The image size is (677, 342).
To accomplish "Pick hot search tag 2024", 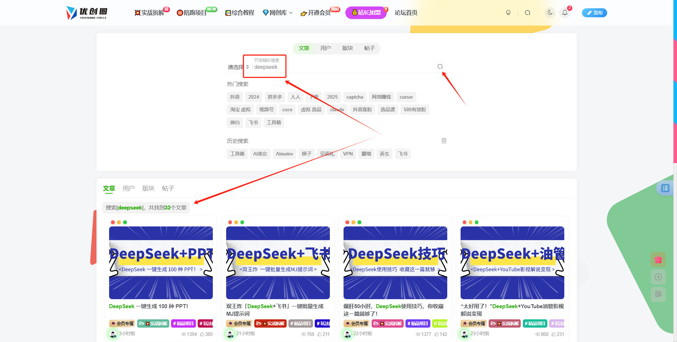I will pos(254,97).
